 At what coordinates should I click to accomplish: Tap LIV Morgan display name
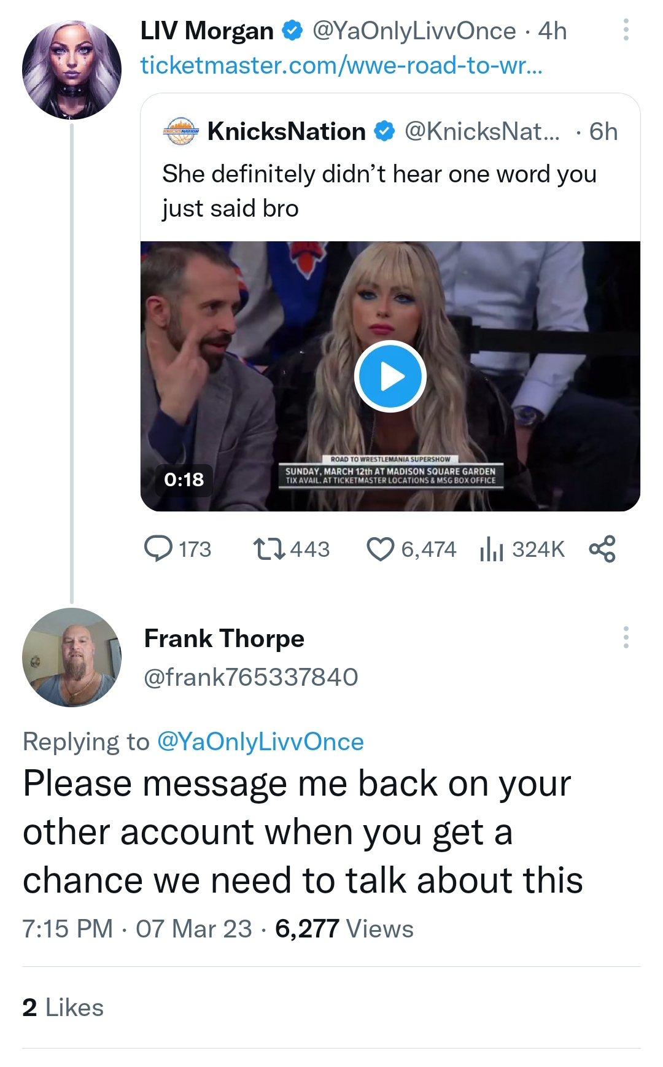point(207,31)
